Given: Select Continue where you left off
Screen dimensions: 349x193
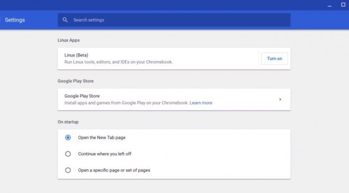Looking at the screenshot, I should (x=68, y=154).
